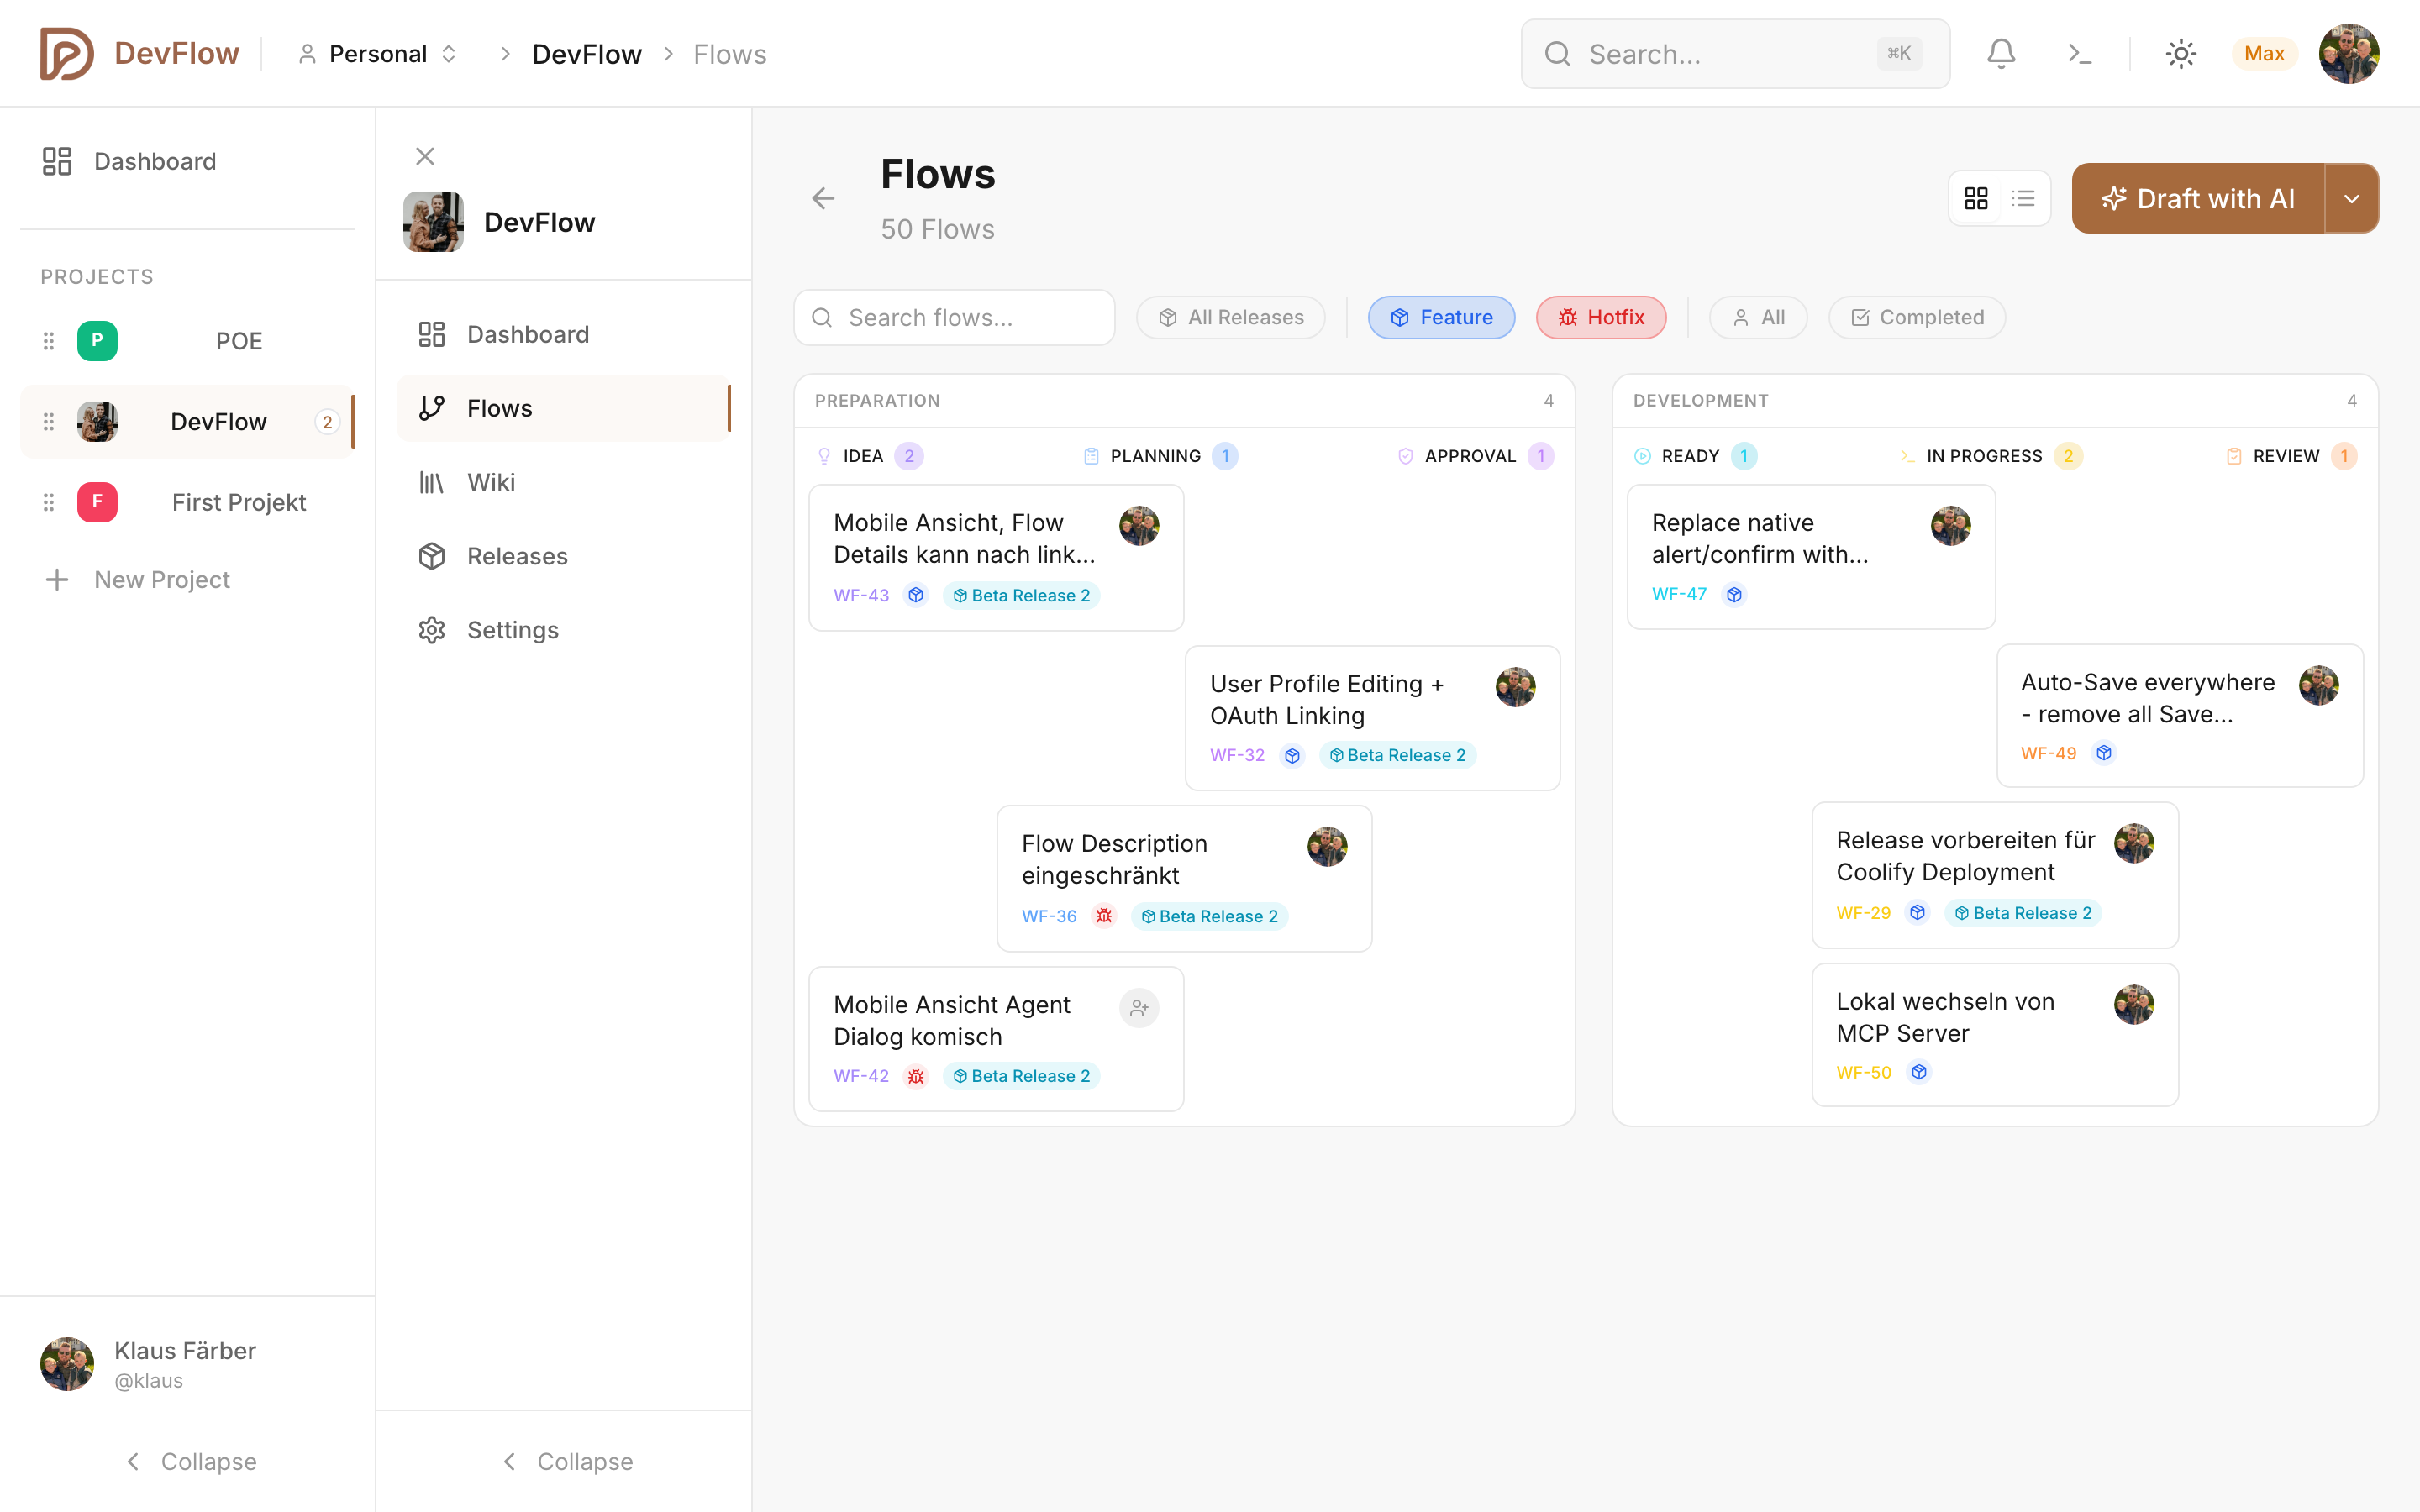The image size is (2420, 1512).
Task: Open Releases in the project menu
Action: (564, 556)
